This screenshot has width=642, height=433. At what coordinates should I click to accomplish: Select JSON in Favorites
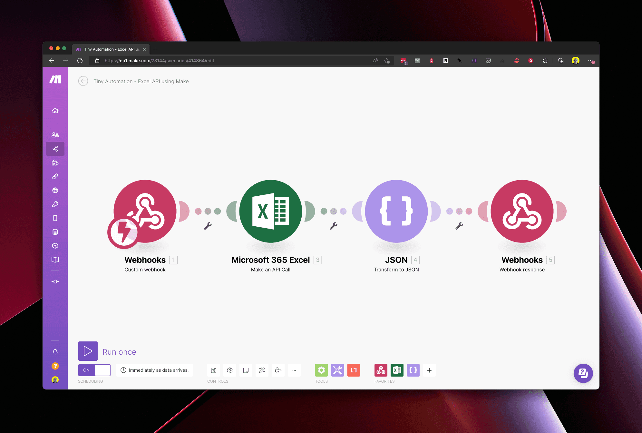tap(413, 370)
